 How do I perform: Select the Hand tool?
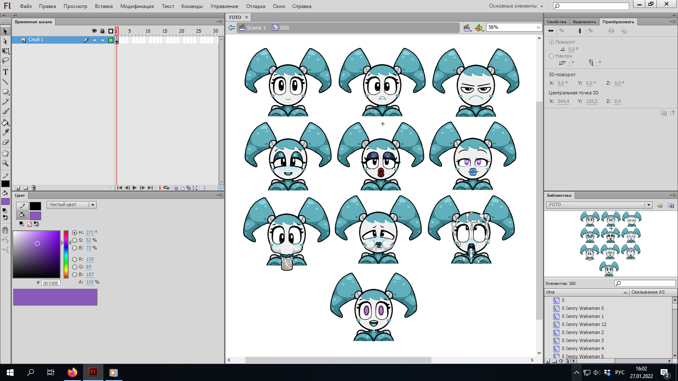5,153
